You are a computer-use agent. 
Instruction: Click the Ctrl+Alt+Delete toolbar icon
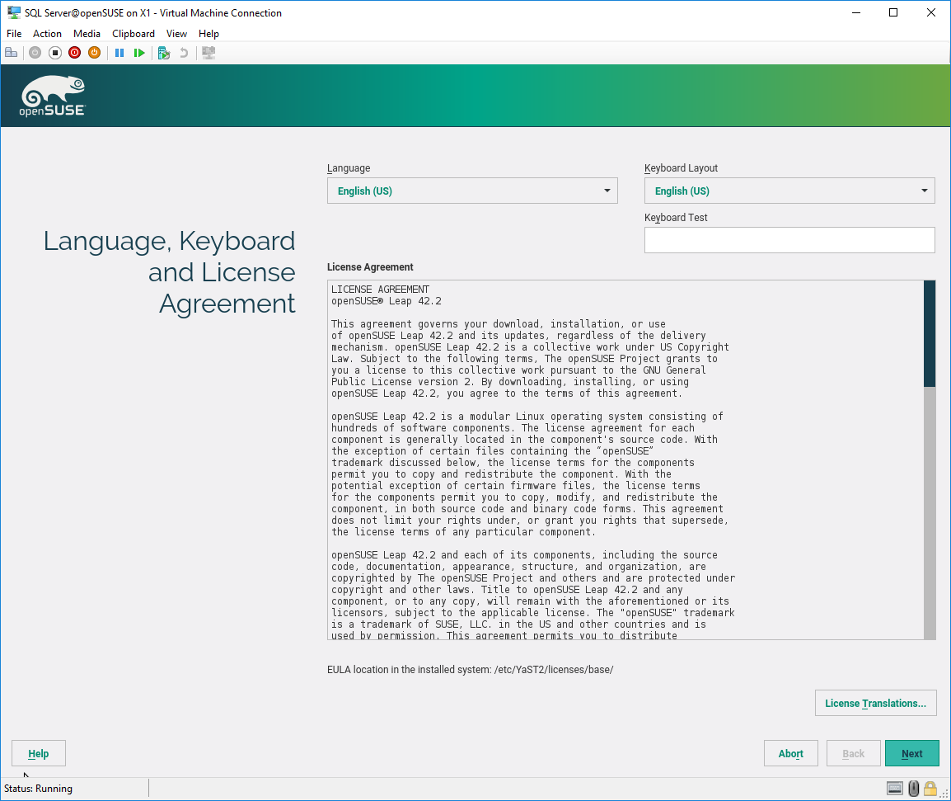pos(11,53)
